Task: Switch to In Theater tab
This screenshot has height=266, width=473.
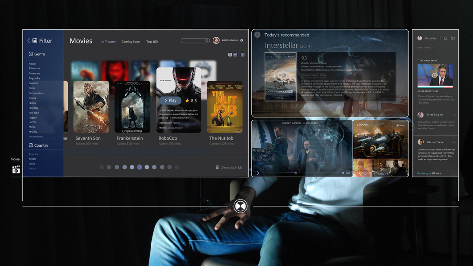Action: point(109,42)
